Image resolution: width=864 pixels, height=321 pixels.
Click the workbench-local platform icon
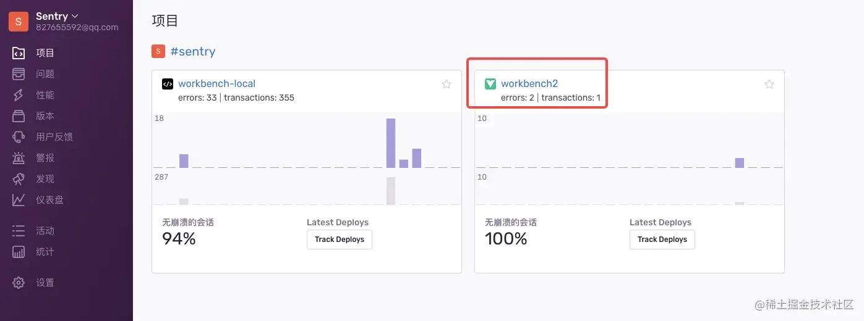tap(167, 84)
